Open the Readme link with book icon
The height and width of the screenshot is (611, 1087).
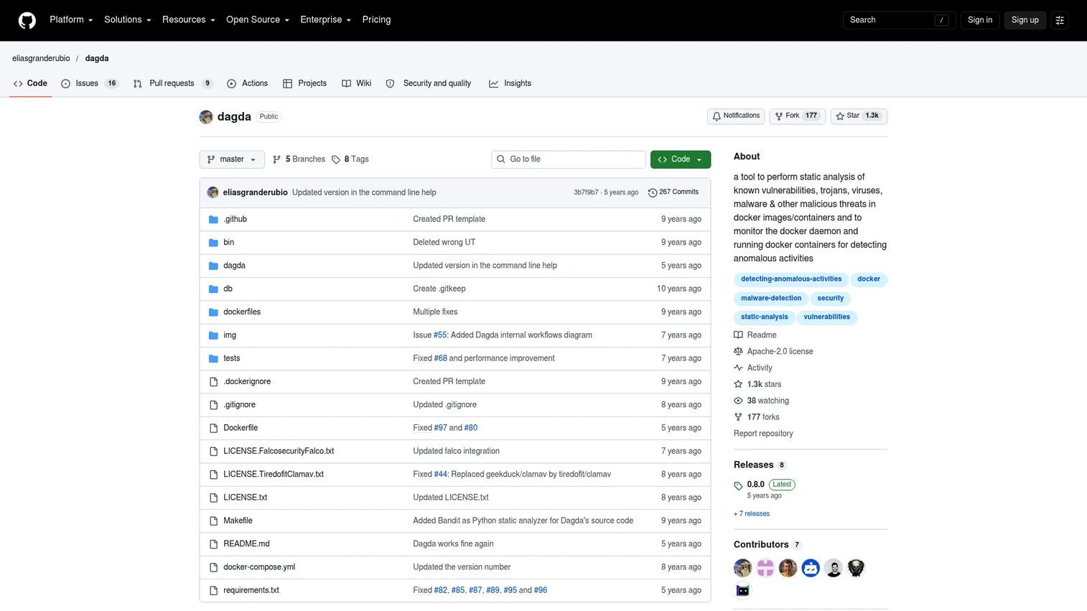pyautogui.click(x=755, y=335)
